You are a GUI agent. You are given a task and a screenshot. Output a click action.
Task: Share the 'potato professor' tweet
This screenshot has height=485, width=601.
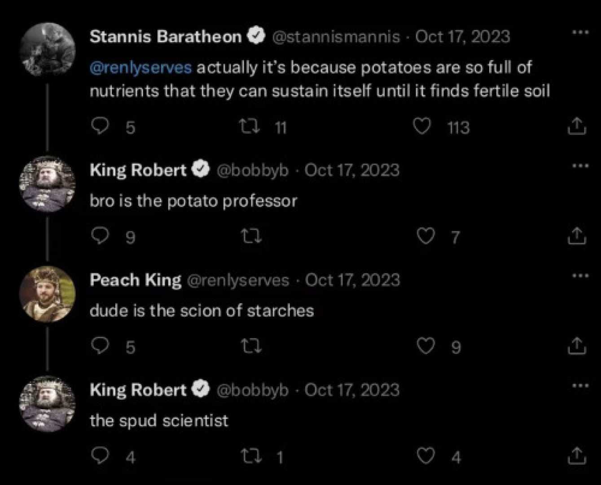pyautogui.click(x=576, y=236)
